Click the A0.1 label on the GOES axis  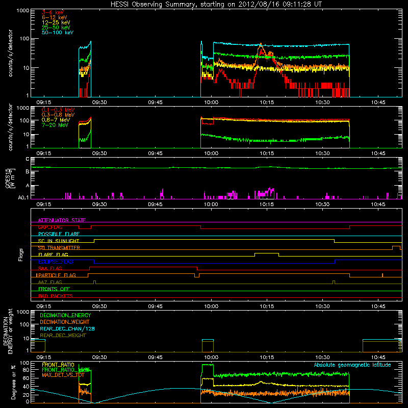[23, 197]
